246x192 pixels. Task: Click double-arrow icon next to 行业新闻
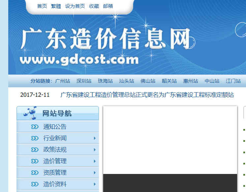[35, 138]
